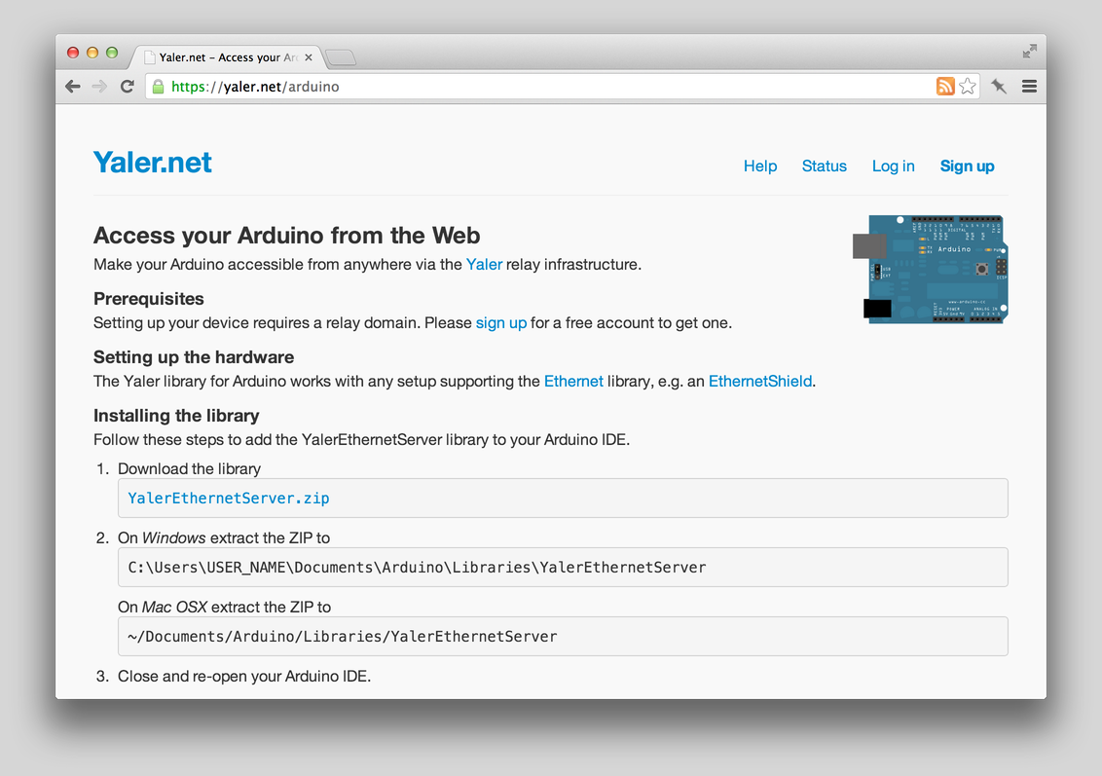Click the Yaler.net logo
The width and height of the screenshot is (1102, 776).
(x=153, y=163)
